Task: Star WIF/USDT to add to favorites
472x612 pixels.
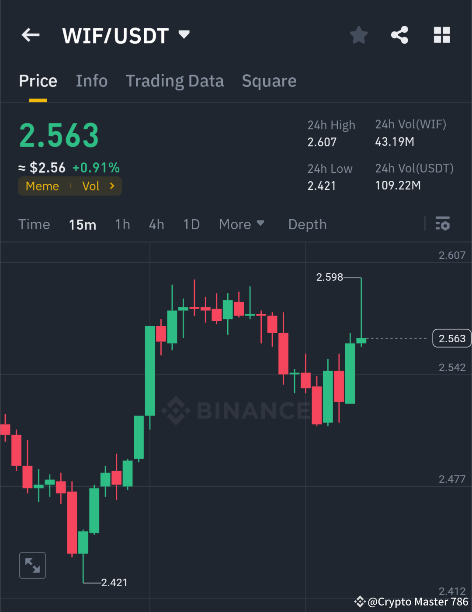Action: point(358,35)
